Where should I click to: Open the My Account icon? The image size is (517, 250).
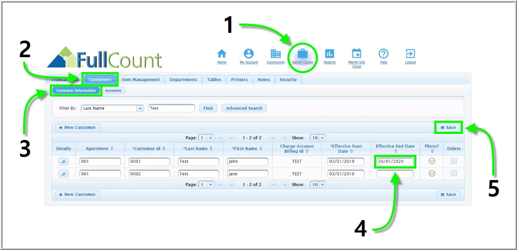tap(249, 54)
